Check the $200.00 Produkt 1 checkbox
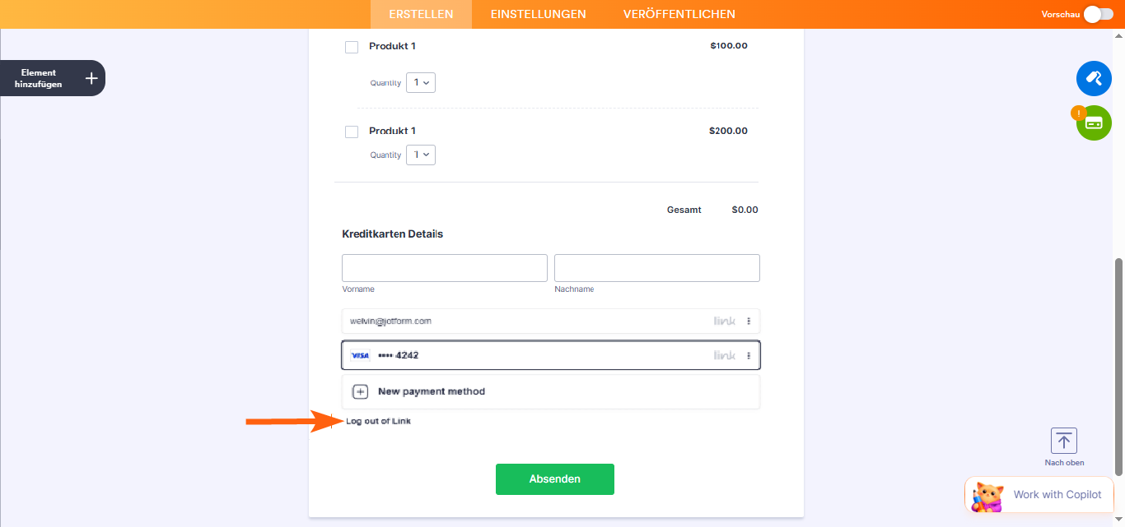This screenshot has width=1125, height=527. (x=352, y=132)
